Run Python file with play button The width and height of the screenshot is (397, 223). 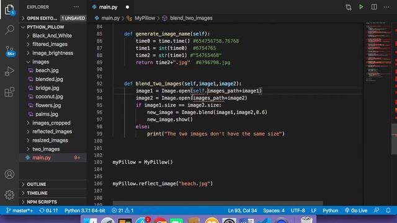click(x=361, y=7)
